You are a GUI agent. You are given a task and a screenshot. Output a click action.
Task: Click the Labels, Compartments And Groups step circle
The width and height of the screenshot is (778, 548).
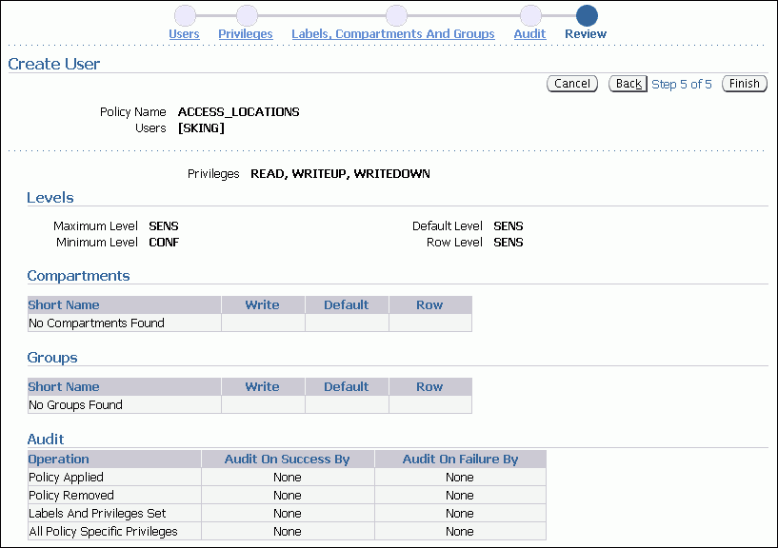click(396, 15)
